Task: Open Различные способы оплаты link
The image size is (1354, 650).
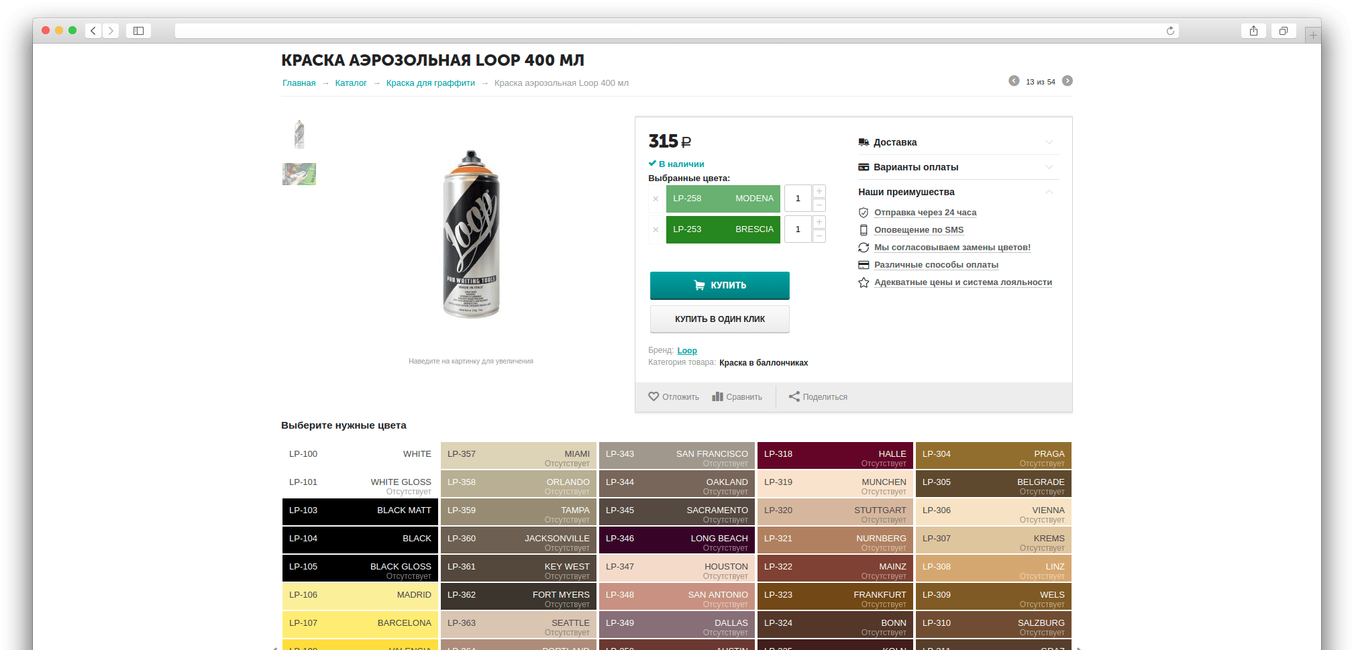Action: click(936, 265)
